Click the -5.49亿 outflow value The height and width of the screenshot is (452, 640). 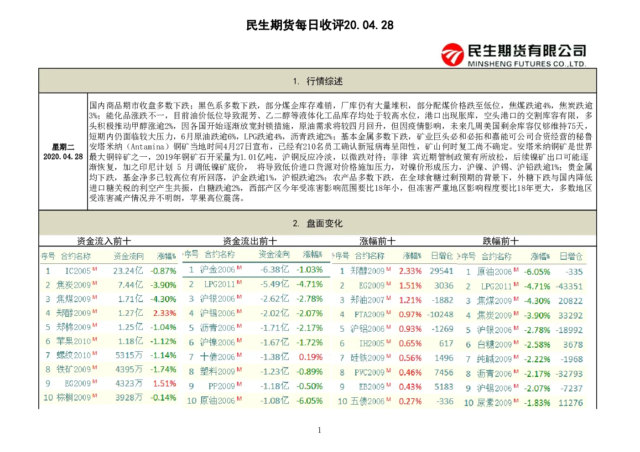(x=275, y=284)
